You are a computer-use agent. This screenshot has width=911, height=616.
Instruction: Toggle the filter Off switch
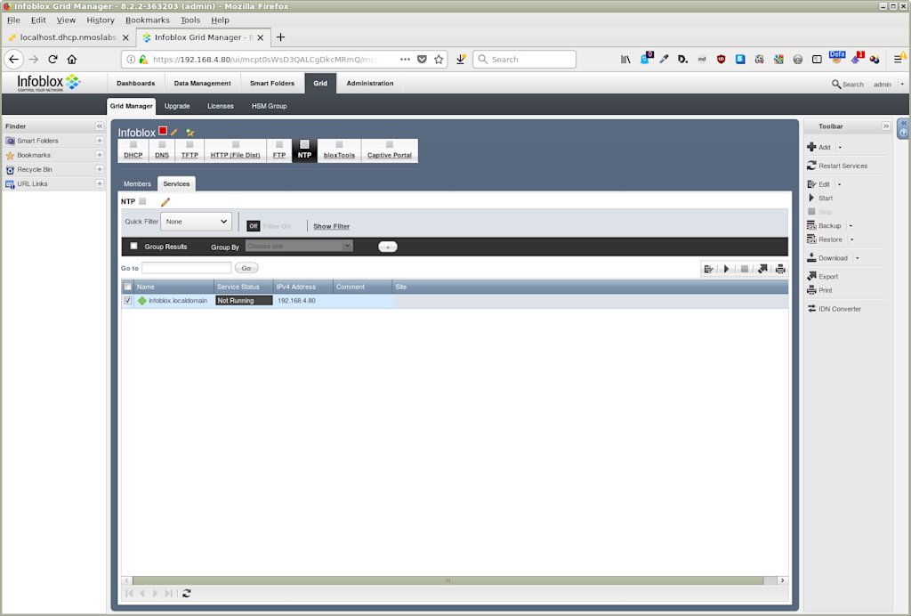pos(253,226)
